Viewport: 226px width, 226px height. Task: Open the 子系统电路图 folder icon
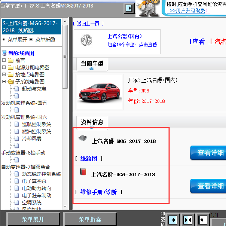[x=11, y=82]
